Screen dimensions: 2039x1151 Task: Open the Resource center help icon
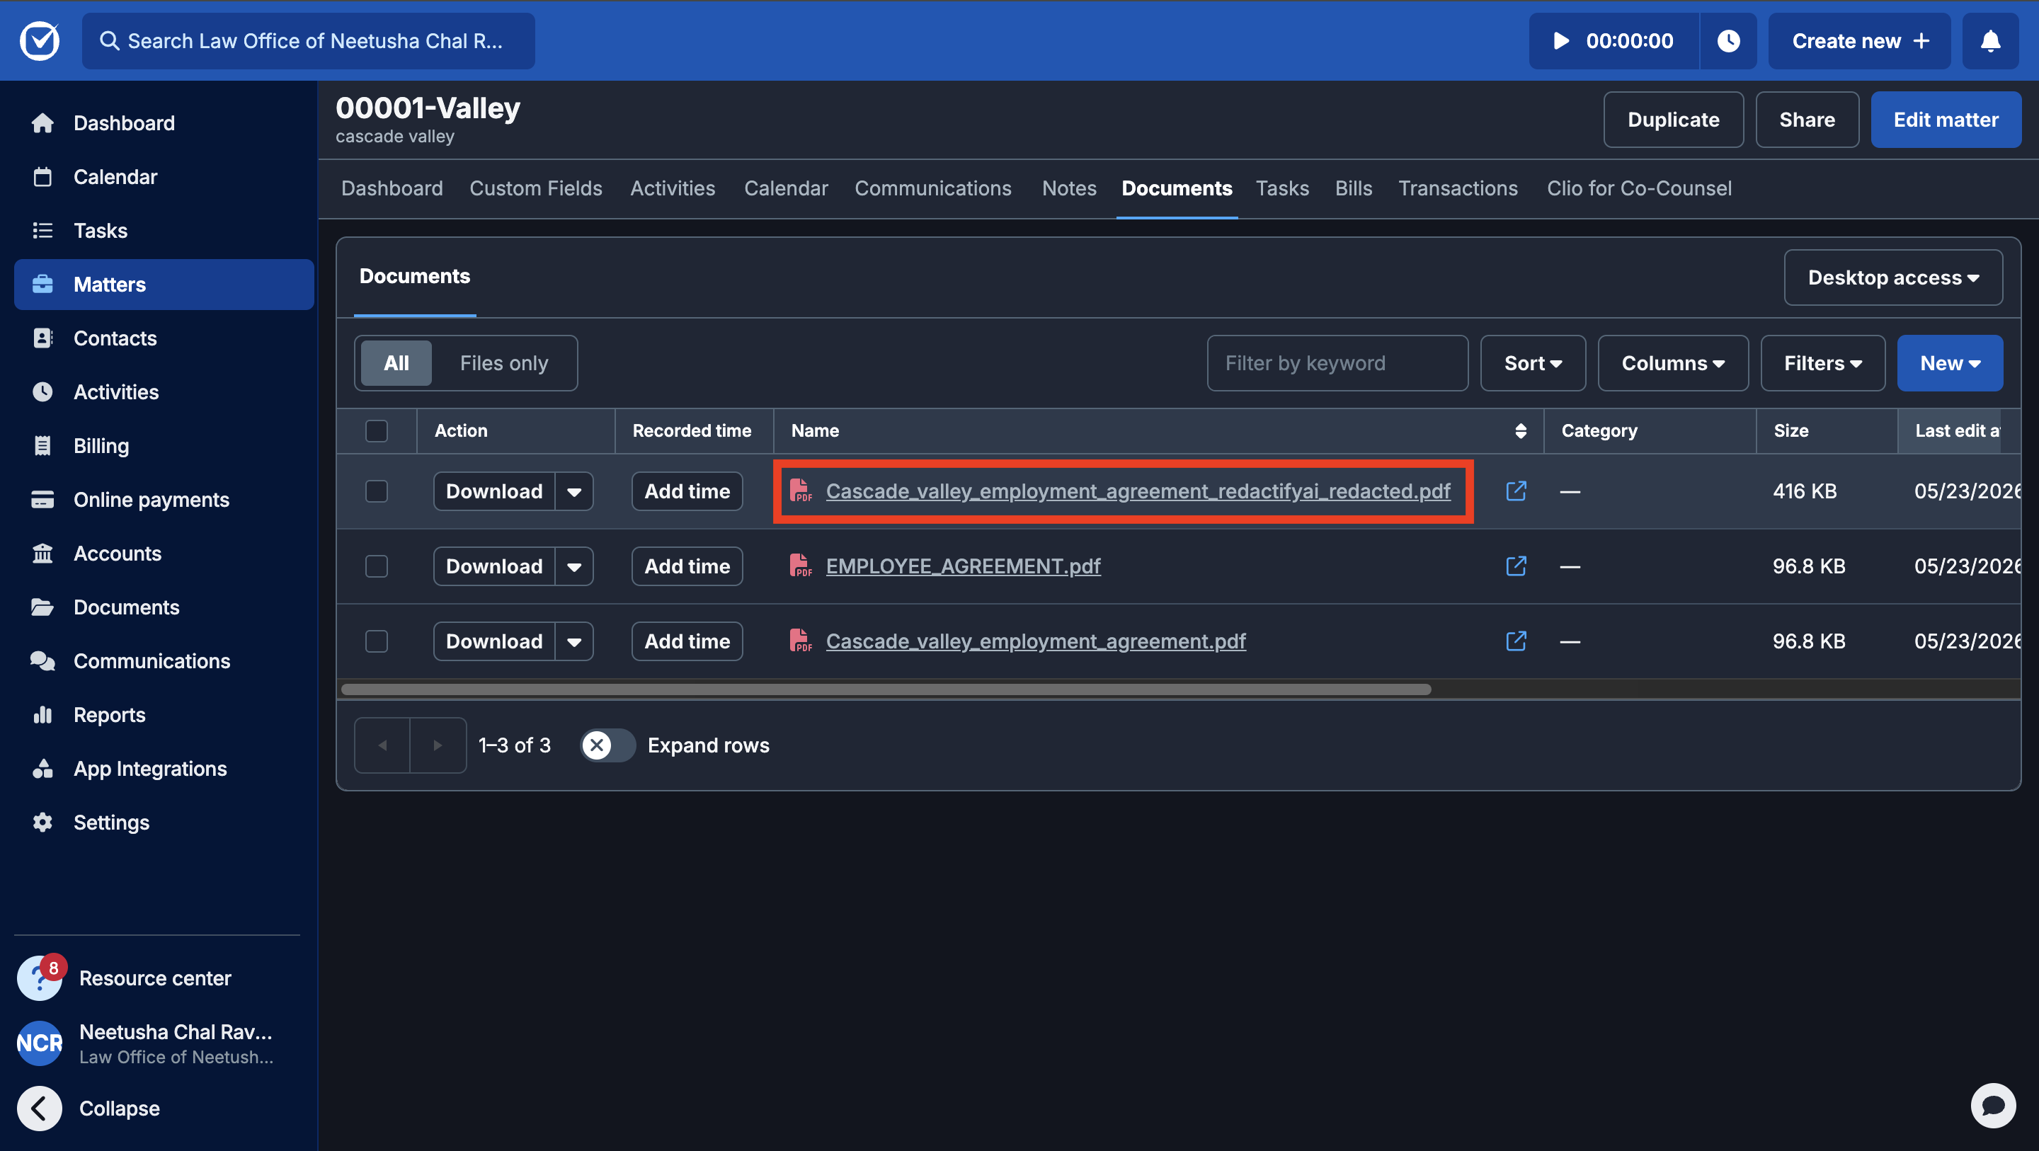click(40, 978)
